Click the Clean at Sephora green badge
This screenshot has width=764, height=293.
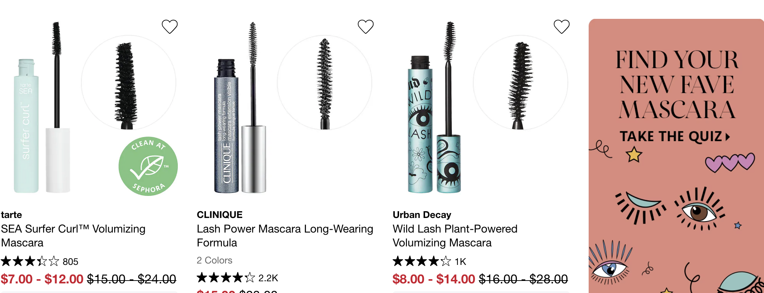(148, 166)
